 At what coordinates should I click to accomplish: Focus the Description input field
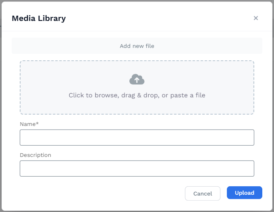pos(137,169)
